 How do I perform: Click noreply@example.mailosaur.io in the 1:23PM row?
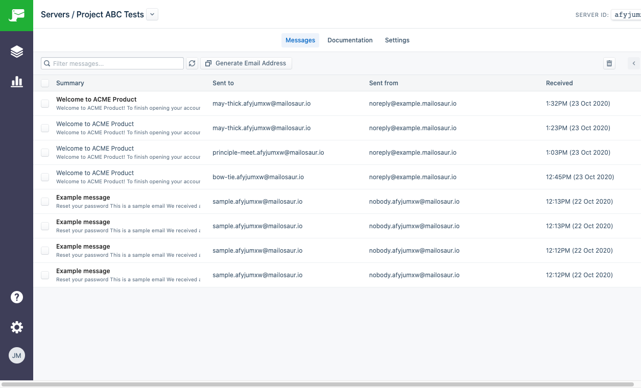(x=413, y=128)
